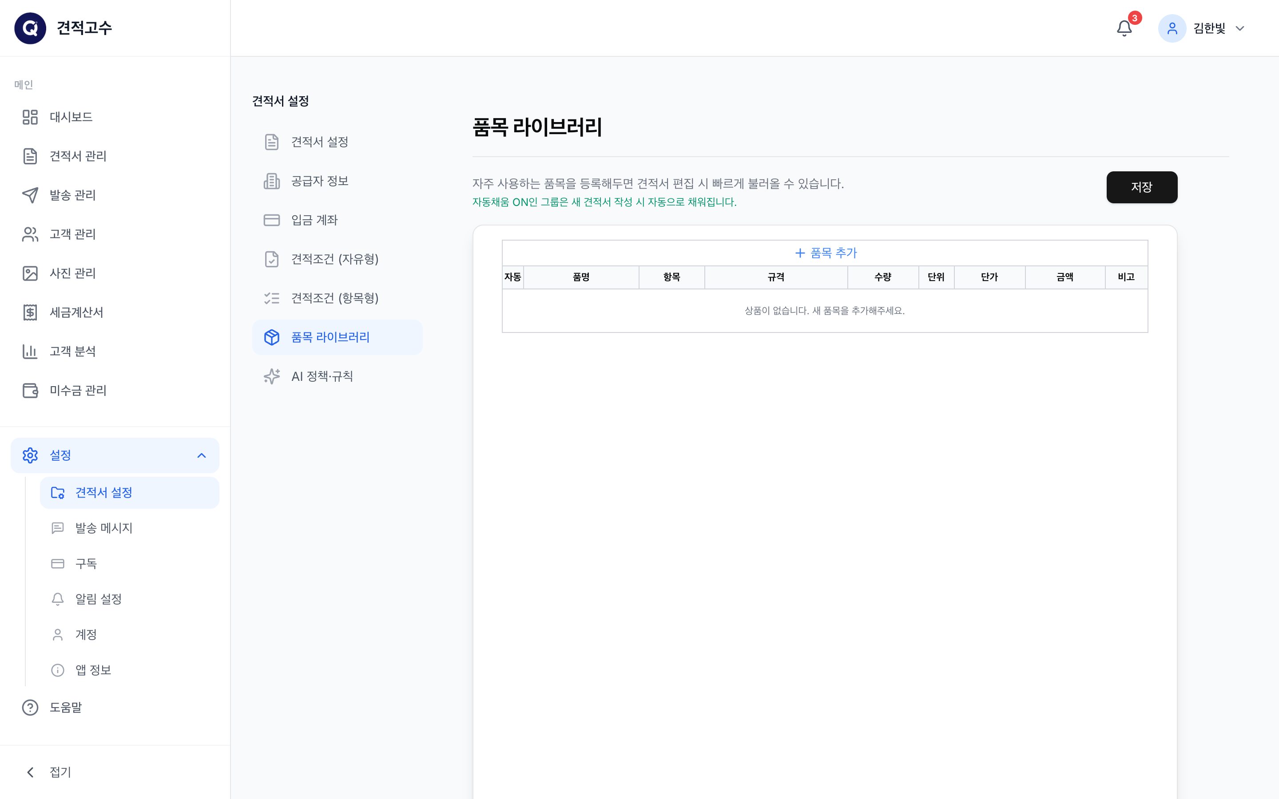Collapse sidebar with 접기 arrow
The width and height of the screenshot is (1279, 799).
point(30,772)
